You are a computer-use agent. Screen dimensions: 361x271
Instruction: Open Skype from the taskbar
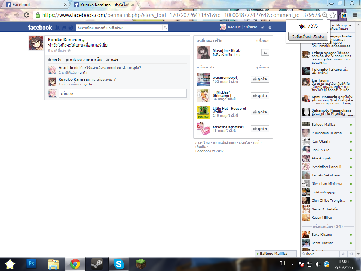tap(119, 264)
